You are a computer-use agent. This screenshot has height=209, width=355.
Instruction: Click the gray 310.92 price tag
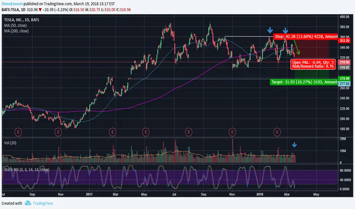pyautogui.click(x=344, y=68)
